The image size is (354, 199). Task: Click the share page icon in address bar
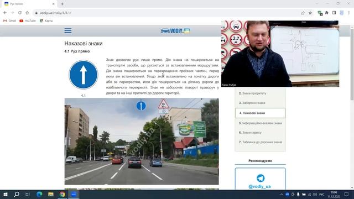303,13
